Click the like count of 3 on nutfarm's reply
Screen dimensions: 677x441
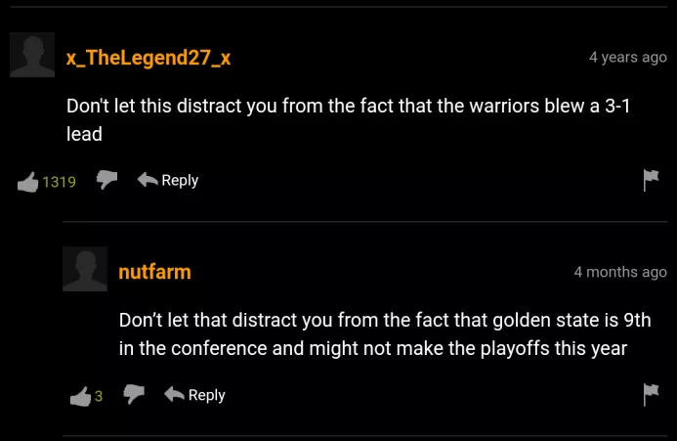click(99, 397)
